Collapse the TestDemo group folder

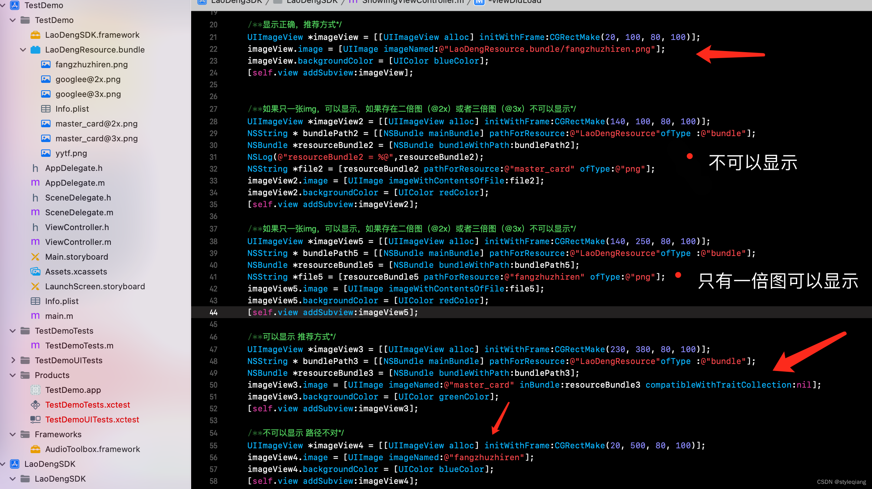coord(13,20)
